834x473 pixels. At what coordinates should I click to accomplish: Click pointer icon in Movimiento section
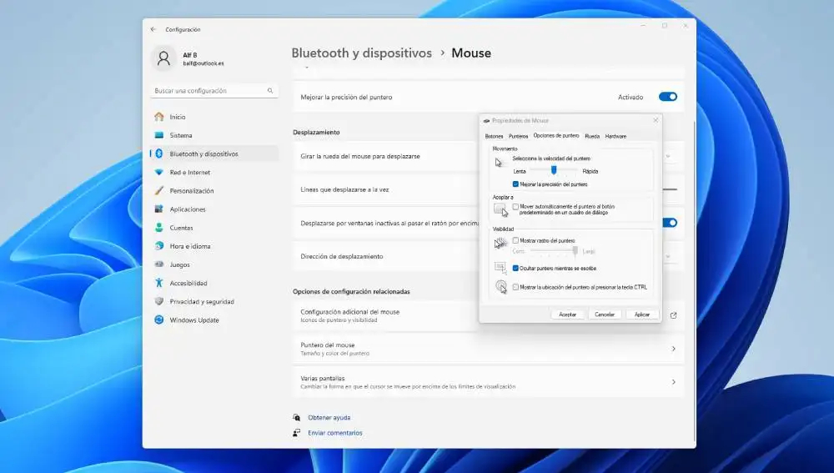[x=499, y=163]
